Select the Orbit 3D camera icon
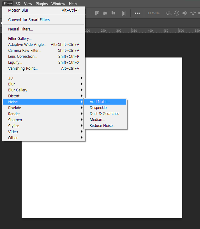Image resolution: width=200 pixels, height=229 pixels. coord(169,13)
